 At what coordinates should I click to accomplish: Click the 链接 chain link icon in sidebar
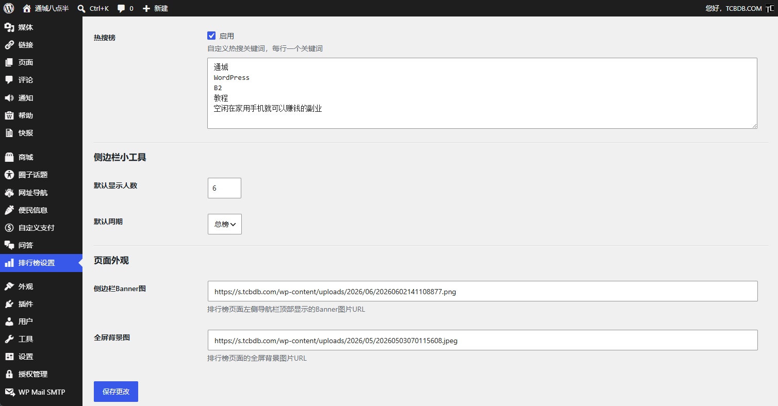9,45
